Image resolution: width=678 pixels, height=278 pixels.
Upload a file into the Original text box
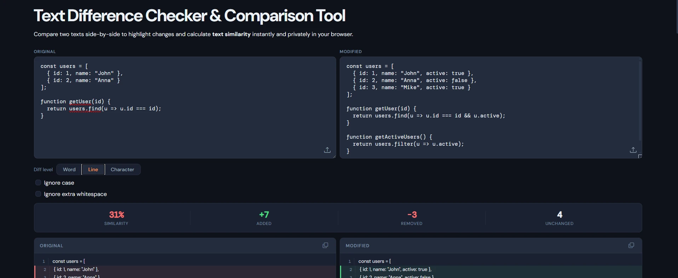pos(327,150)
